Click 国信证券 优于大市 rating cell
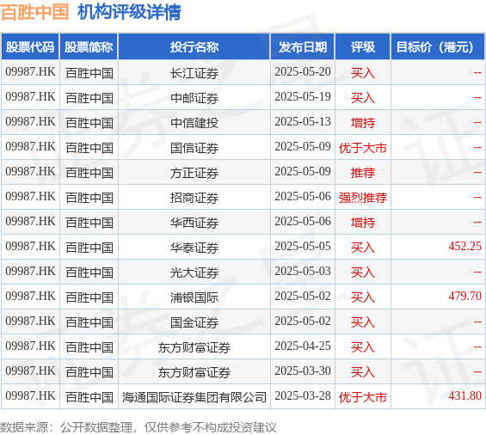The image size is (486, 435). (363, 148)
